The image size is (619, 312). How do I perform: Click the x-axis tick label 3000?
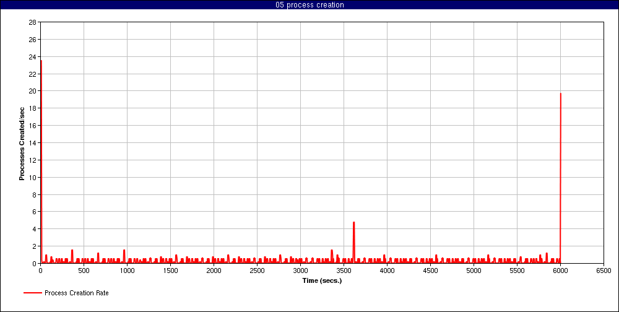coord(300,271)
